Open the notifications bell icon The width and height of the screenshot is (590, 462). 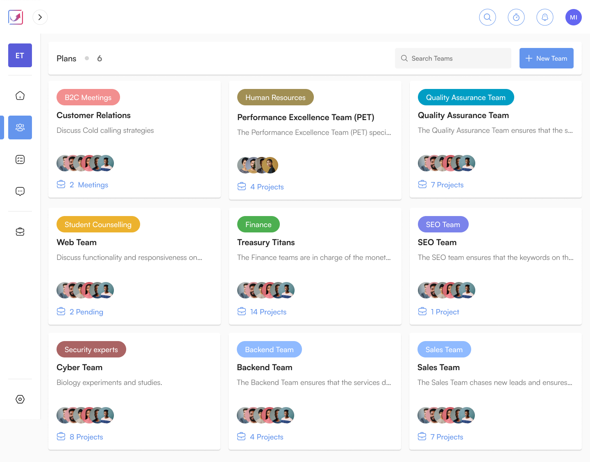pos(545,17)
